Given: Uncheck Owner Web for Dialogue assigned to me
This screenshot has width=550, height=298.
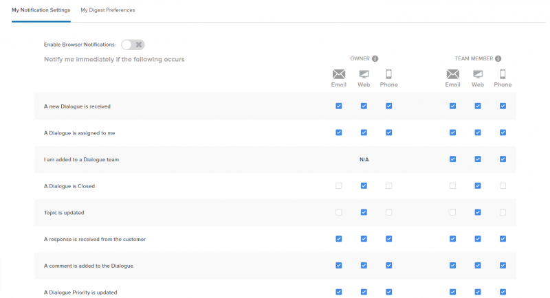Looking at the screenshot, I should (x=364, y=133).
